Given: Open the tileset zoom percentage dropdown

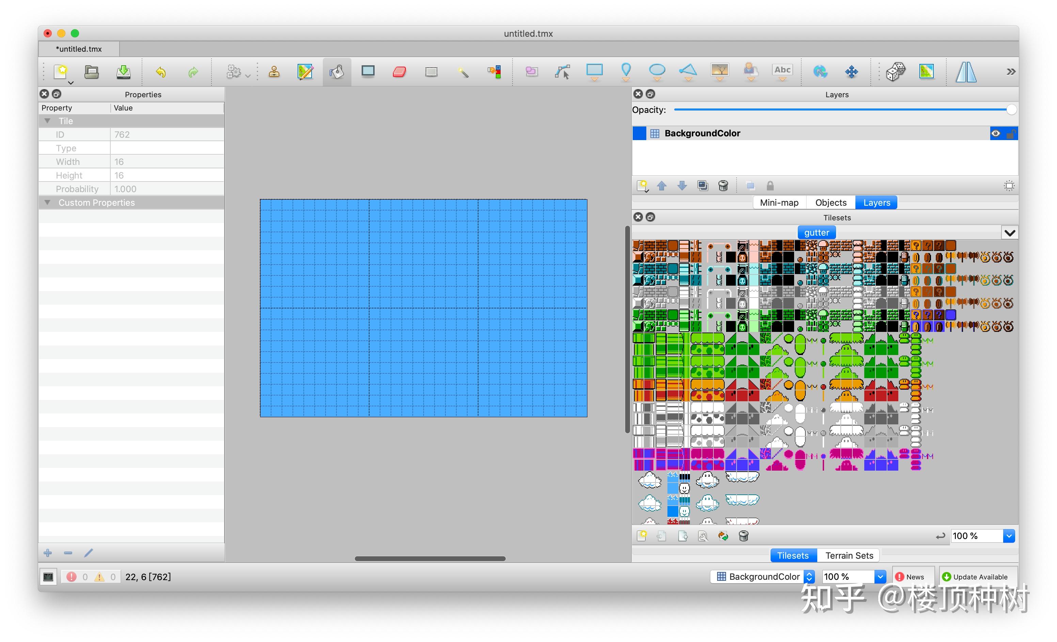Looking at the screenshot, I should click(1009, 535).
